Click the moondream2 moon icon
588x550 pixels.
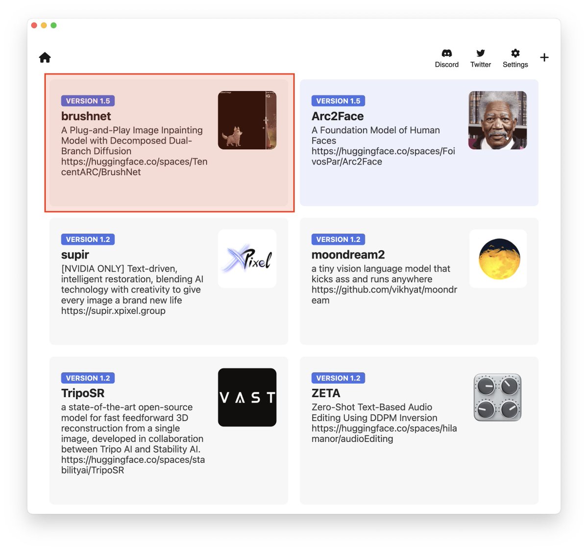[x=498, y=258]
